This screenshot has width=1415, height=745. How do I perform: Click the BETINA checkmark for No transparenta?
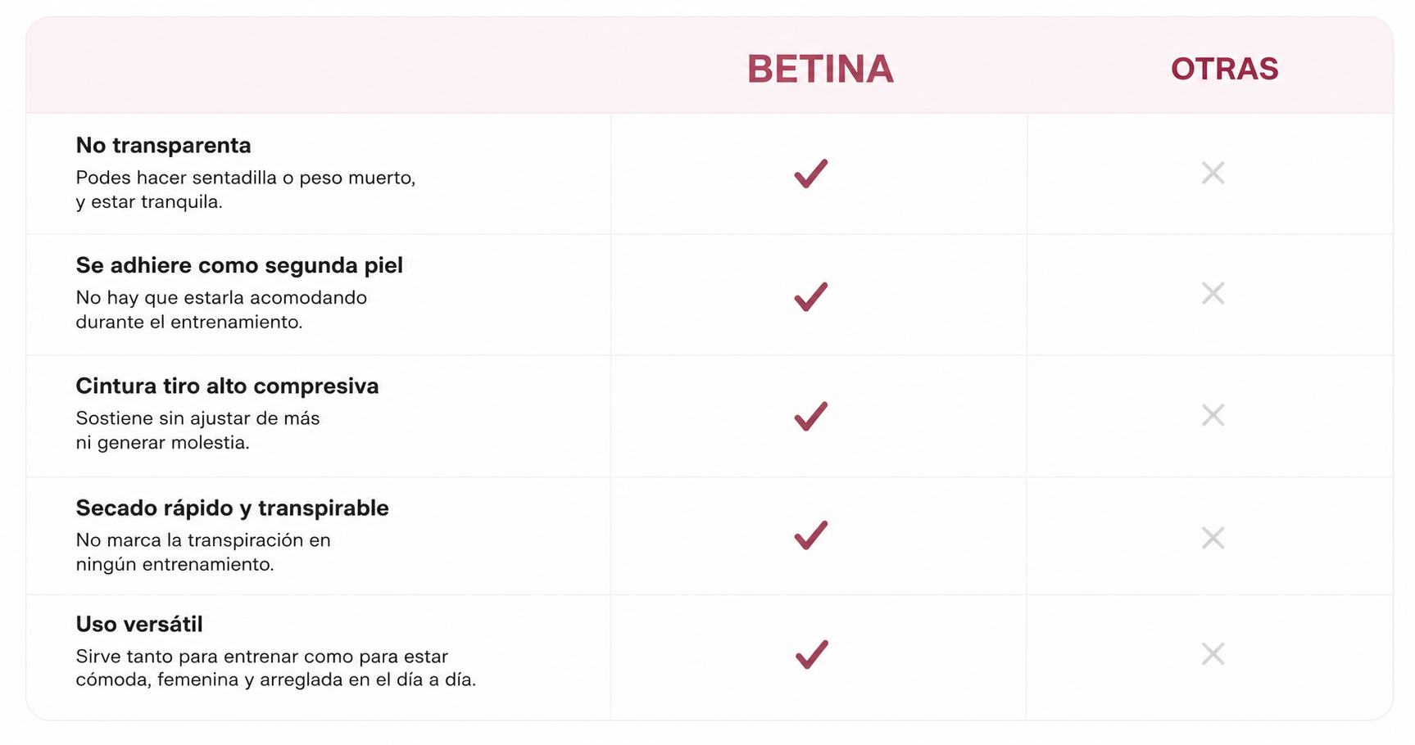(811, 174)
